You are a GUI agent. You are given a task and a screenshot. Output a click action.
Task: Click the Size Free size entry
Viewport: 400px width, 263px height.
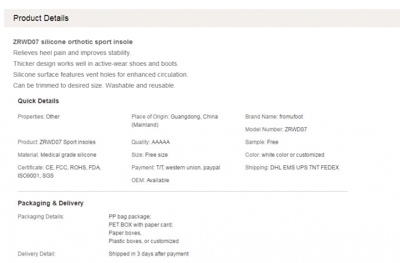coord(149,155)
